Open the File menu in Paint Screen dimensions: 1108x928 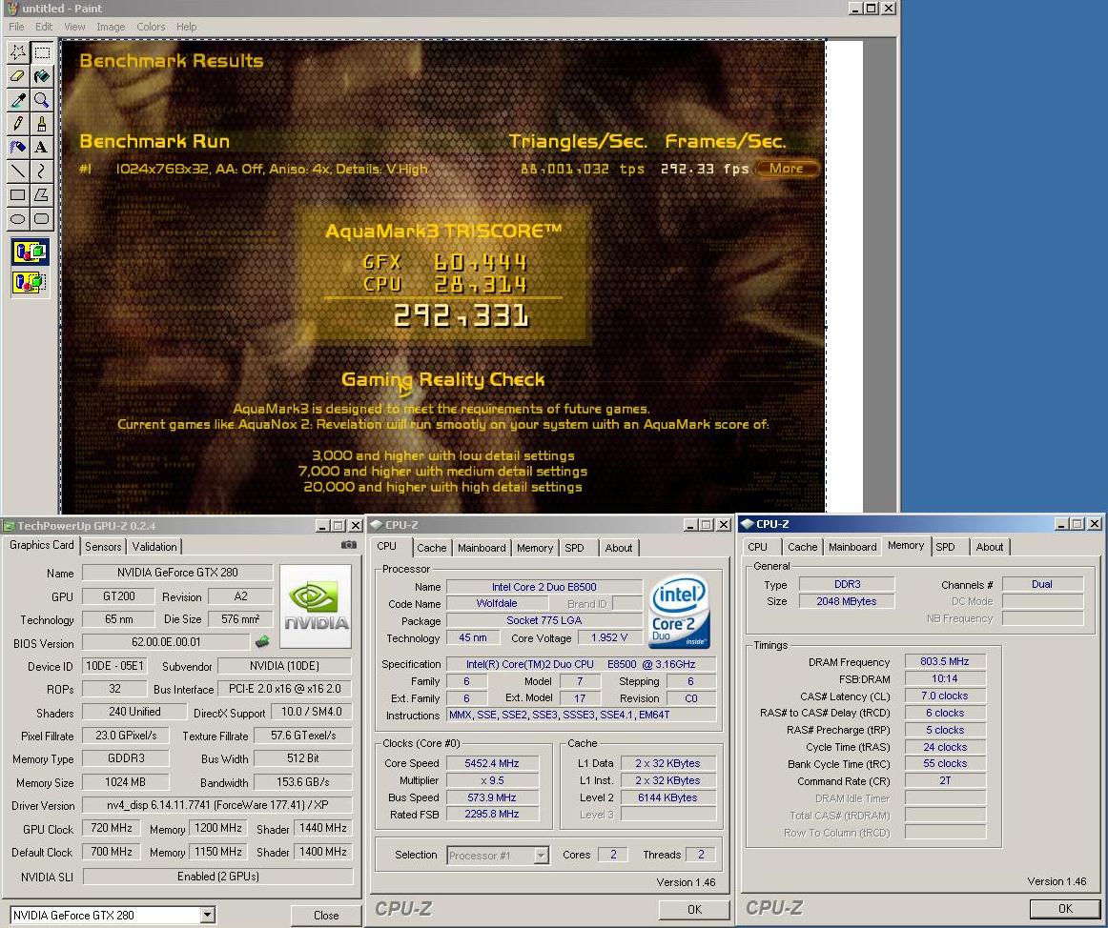click(16, 27)
